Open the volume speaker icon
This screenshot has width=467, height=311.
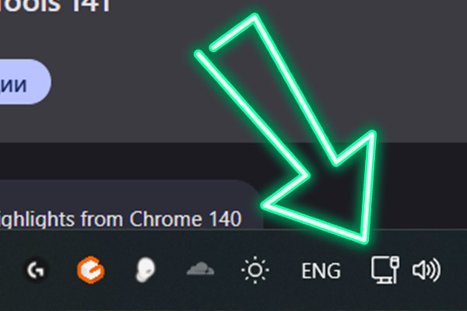pos(427,270)
